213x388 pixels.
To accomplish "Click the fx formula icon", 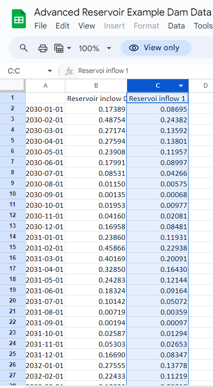I will click(69, 71).
